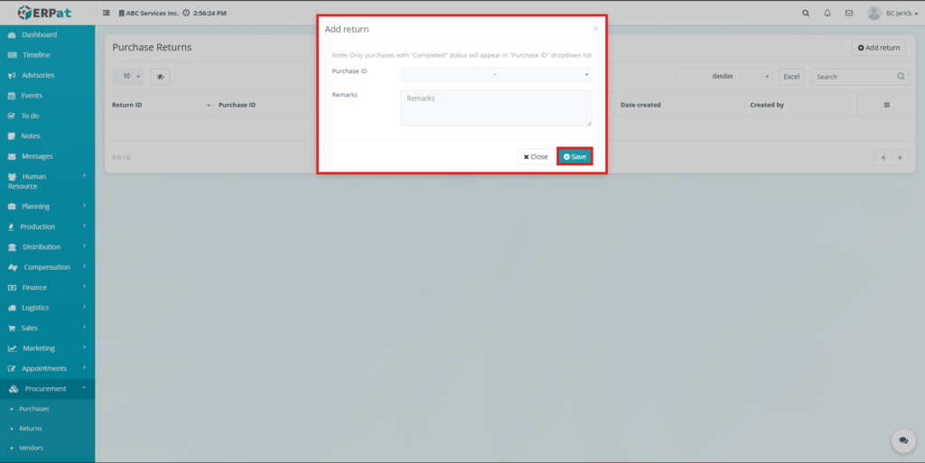Screen dimensions: 925x463
Task: Open the mail envelope icon
Action: (849, 13)
